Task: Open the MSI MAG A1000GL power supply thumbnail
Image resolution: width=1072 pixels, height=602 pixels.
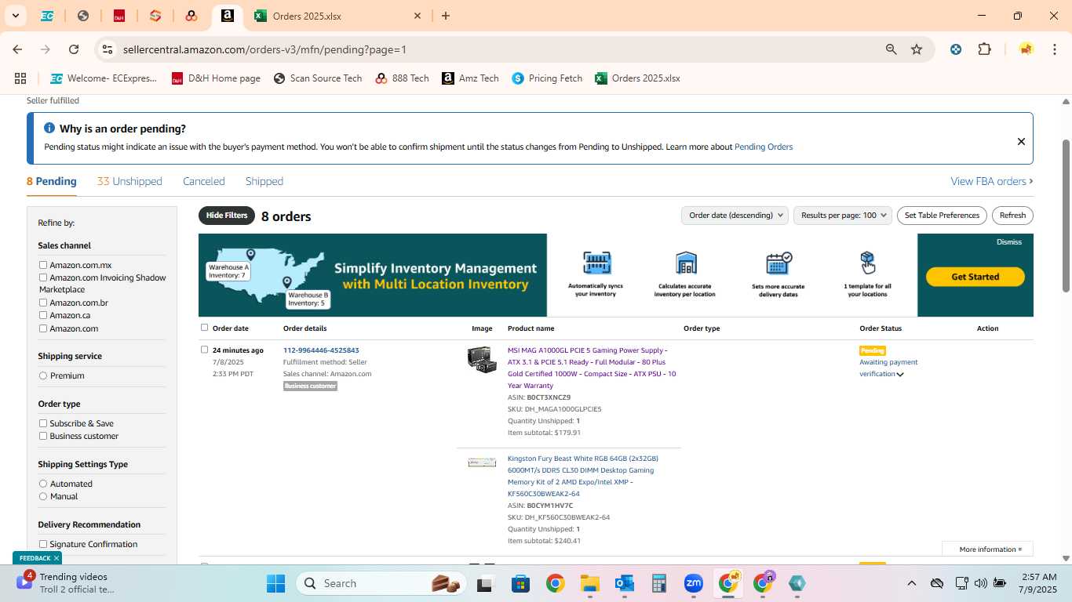Action: click(482, 360)
